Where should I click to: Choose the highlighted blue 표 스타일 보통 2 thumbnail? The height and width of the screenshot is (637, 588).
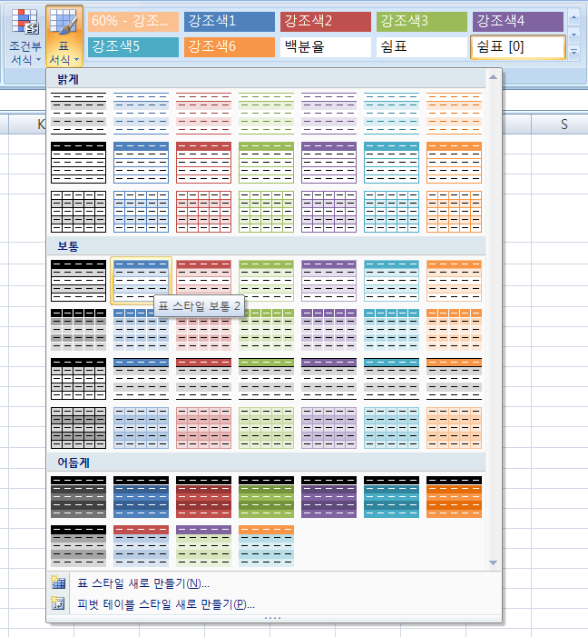(x=141, y=281)
